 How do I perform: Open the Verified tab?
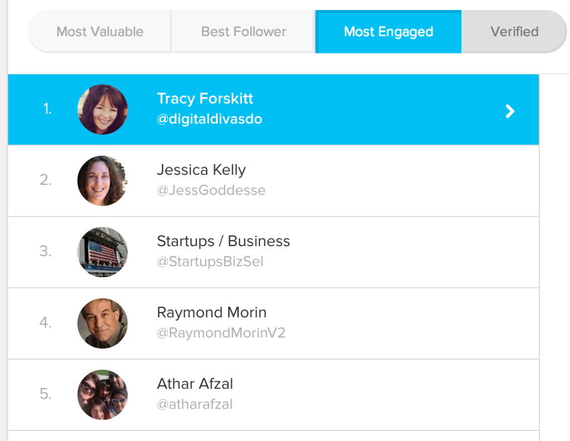[x=513, y=32]
